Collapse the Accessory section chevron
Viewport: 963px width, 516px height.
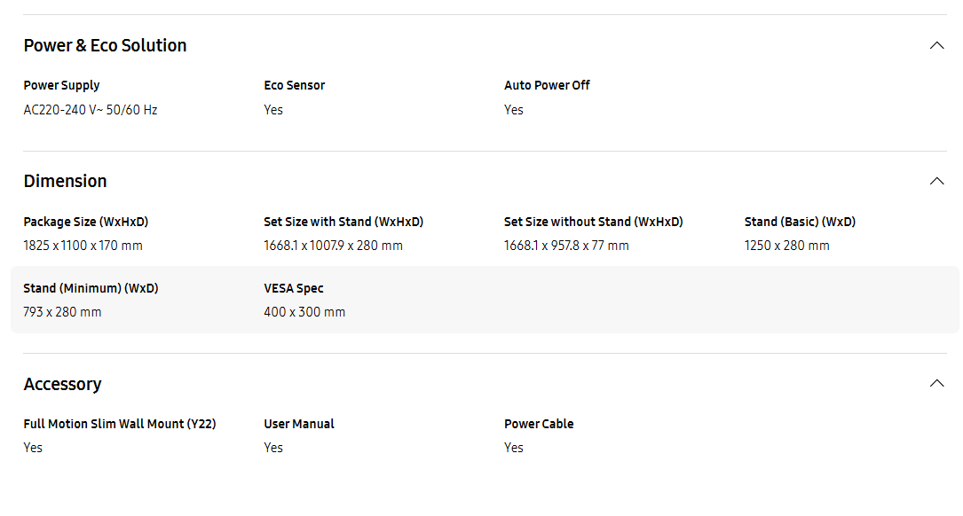[x=936, y=384]
